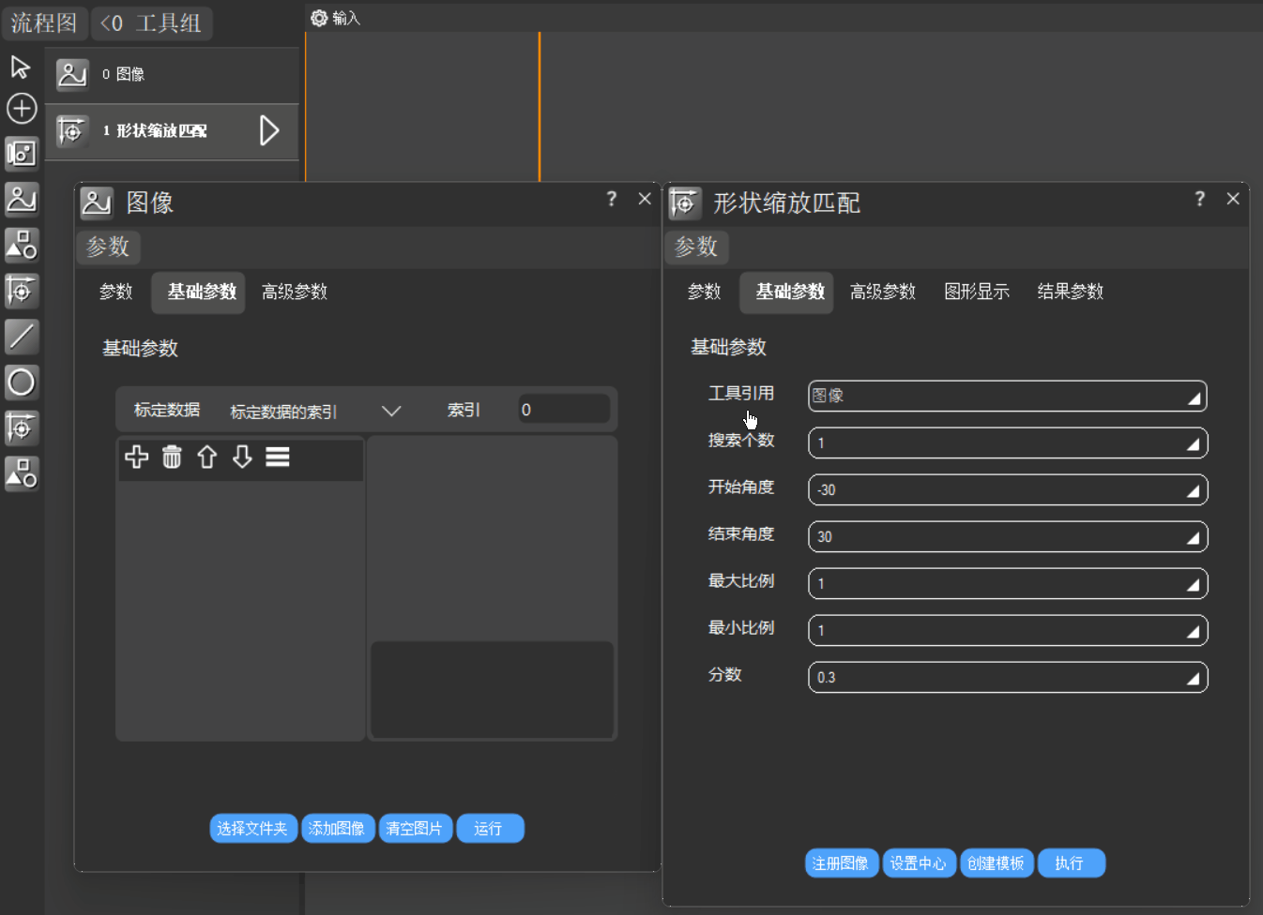1263x915 pixels.
Task: Click help question mark in 形状缩放匹配 dialog
Action: click(x=1200, y=199)
